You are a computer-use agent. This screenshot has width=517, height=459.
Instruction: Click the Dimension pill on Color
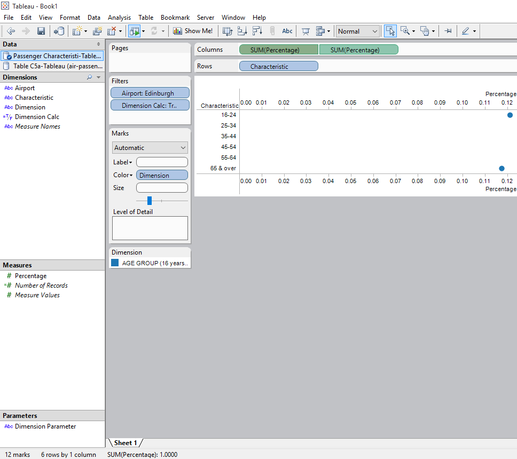(162, 175)
